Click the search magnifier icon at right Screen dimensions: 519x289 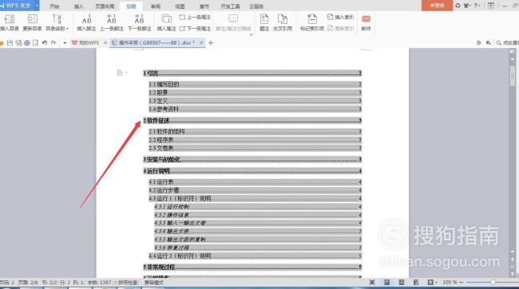(498, 43)
